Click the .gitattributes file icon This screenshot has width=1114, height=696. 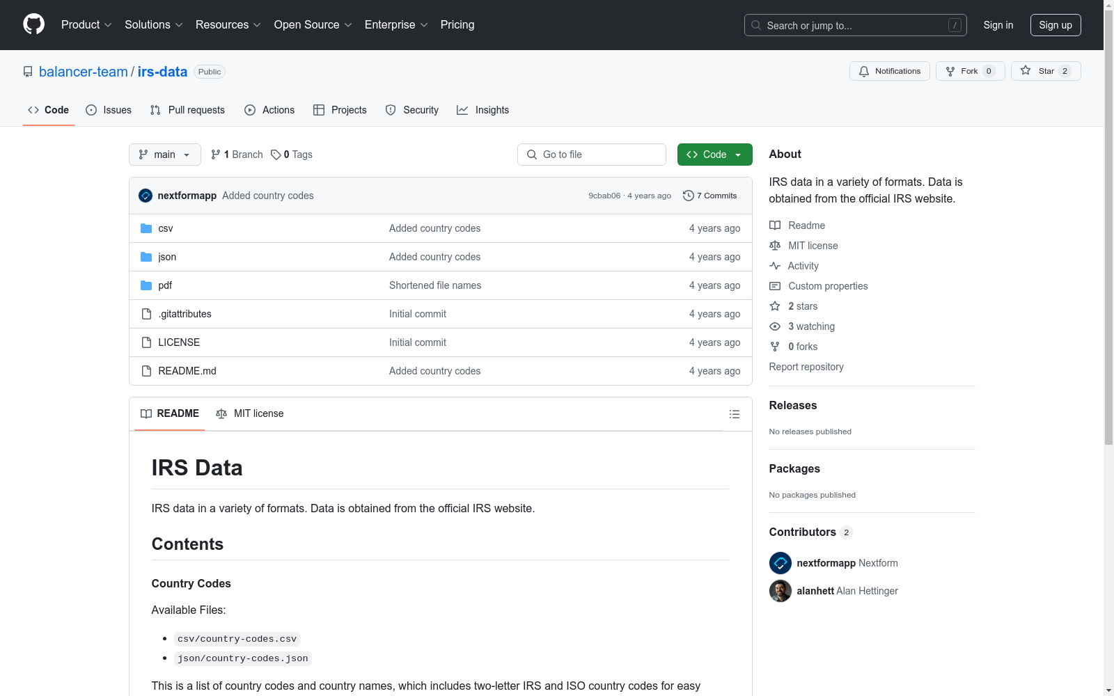point(146,314)
